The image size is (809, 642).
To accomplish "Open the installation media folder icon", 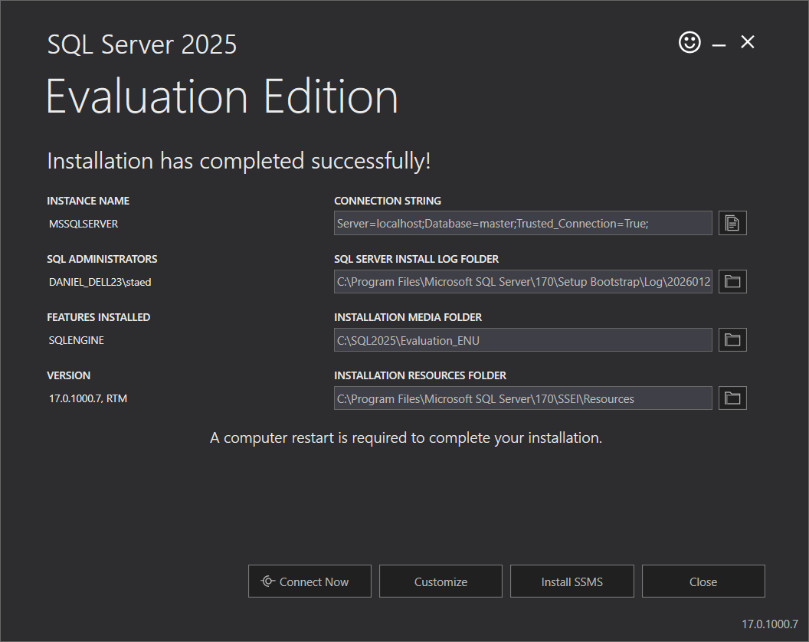I will click(732, 339).
